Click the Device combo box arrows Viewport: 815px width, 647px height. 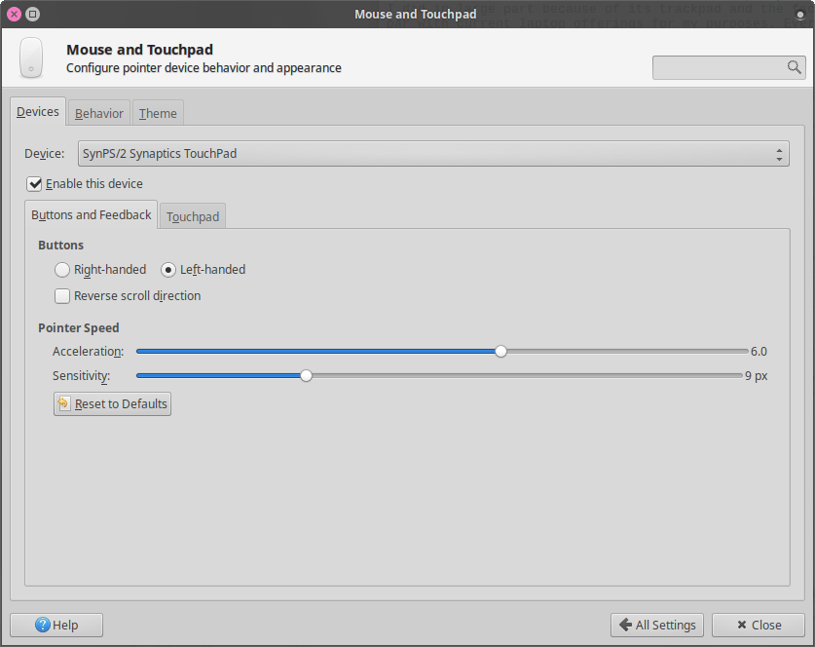tap(779, 154)
